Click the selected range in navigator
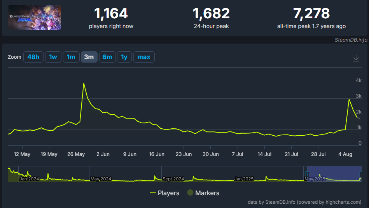The width and height of the screenshot is (369, 208). click(334, 174)
